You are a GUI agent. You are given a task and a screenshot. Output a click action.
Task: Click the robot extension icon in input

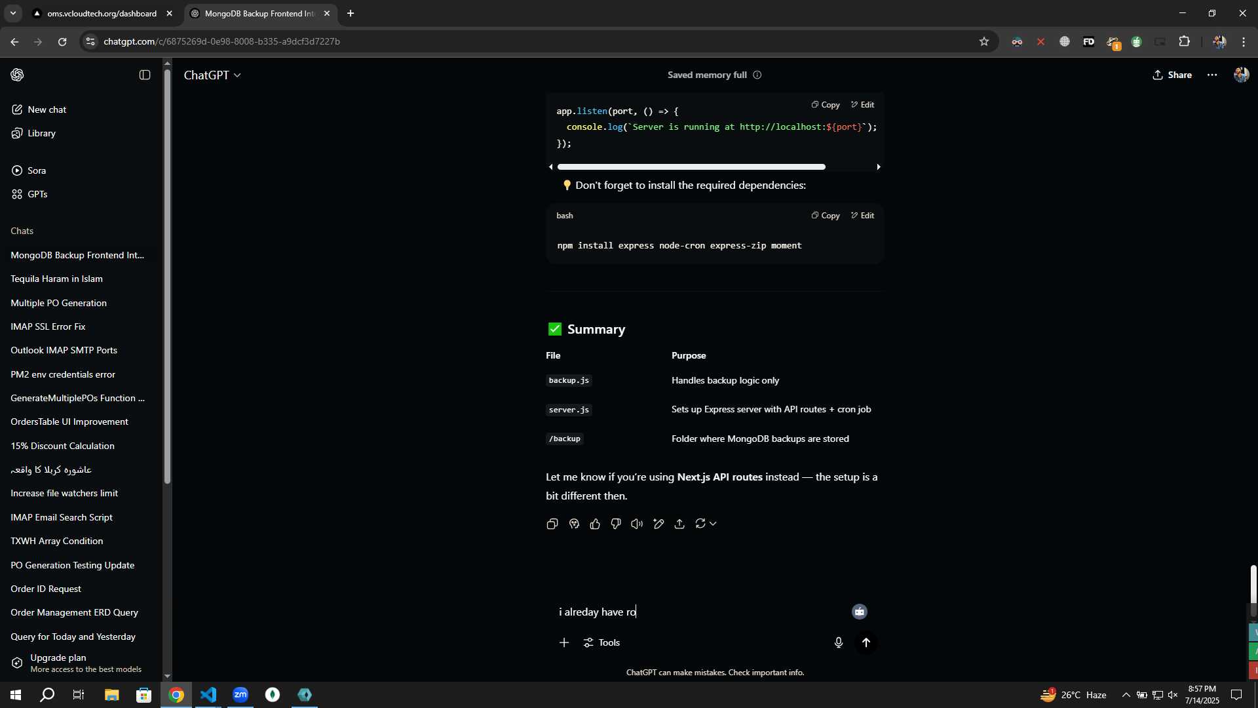click(x=860, y=612)
